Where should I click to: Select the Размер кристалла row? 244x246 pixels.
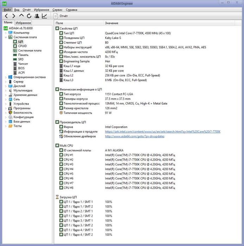(x=148, y=108)
